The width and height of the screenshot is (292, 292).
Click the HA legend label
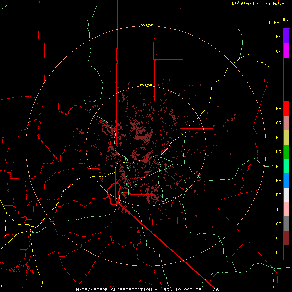(278, 108)
